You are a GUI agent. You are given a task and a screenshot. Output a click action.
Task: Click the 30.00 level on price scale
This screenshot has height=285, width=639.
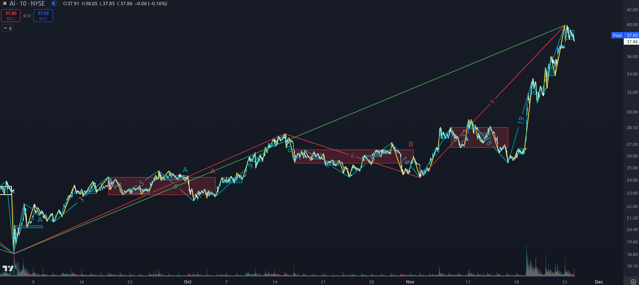pyautogui.click(x=632, y=112)
